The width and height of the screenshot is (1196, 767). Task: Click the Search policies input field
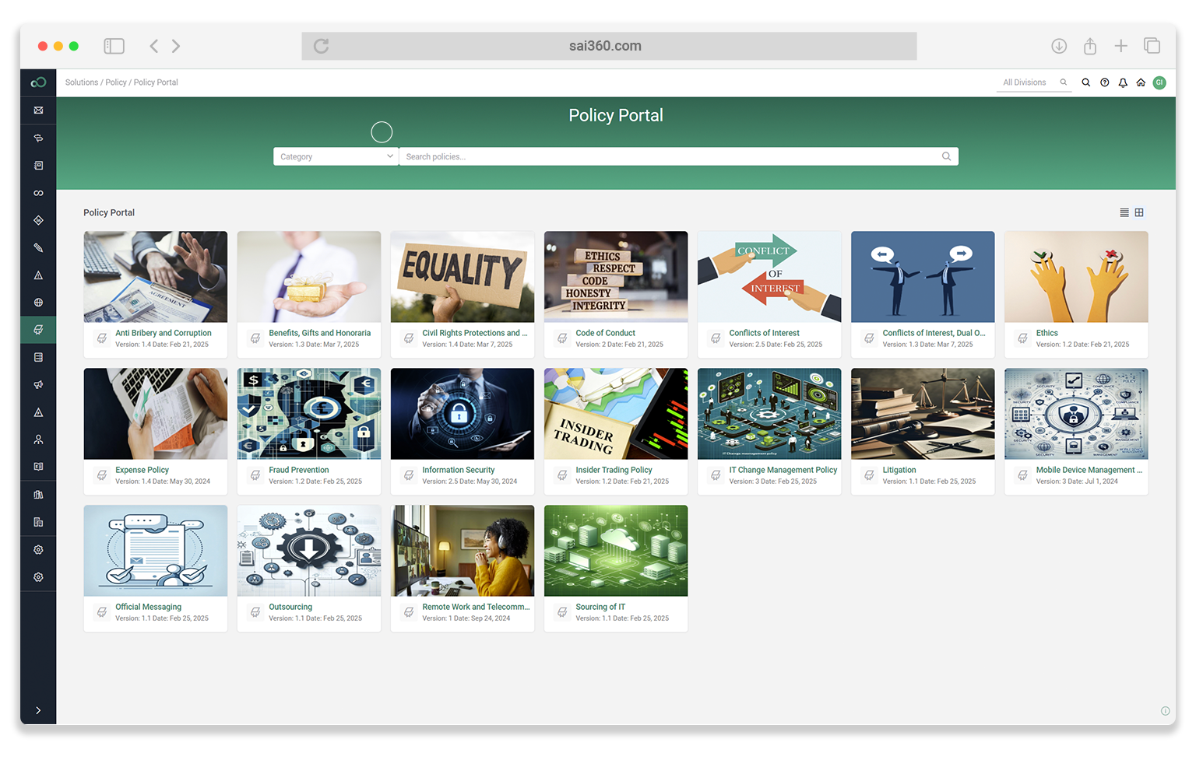670,156
